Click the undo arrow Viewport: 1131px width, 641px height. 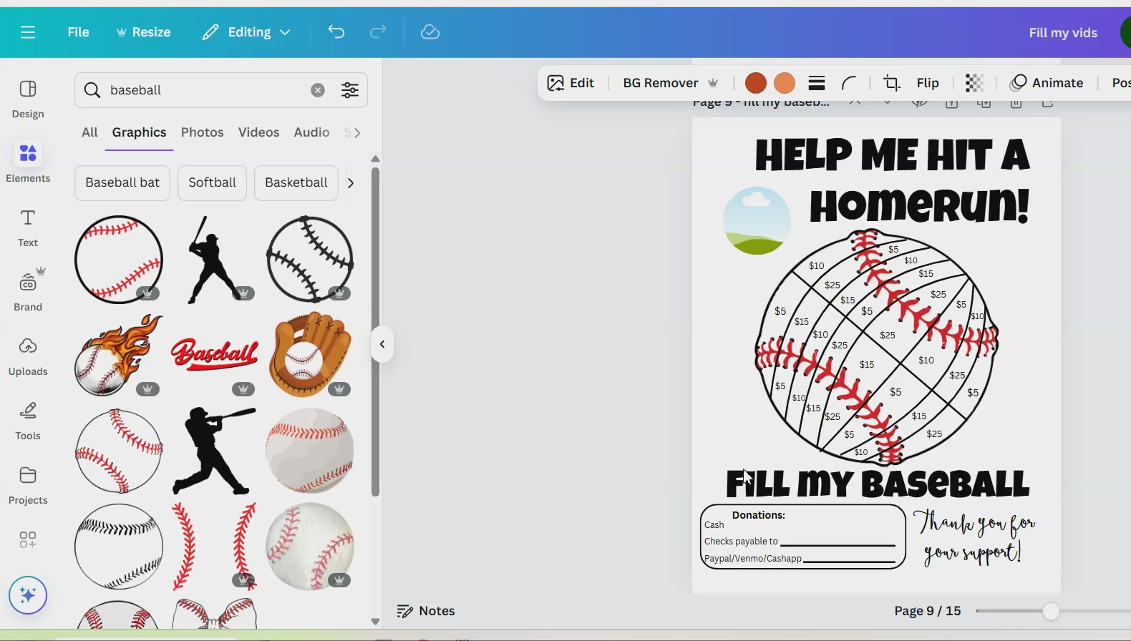pyautogui.click(x=336, y=32)
